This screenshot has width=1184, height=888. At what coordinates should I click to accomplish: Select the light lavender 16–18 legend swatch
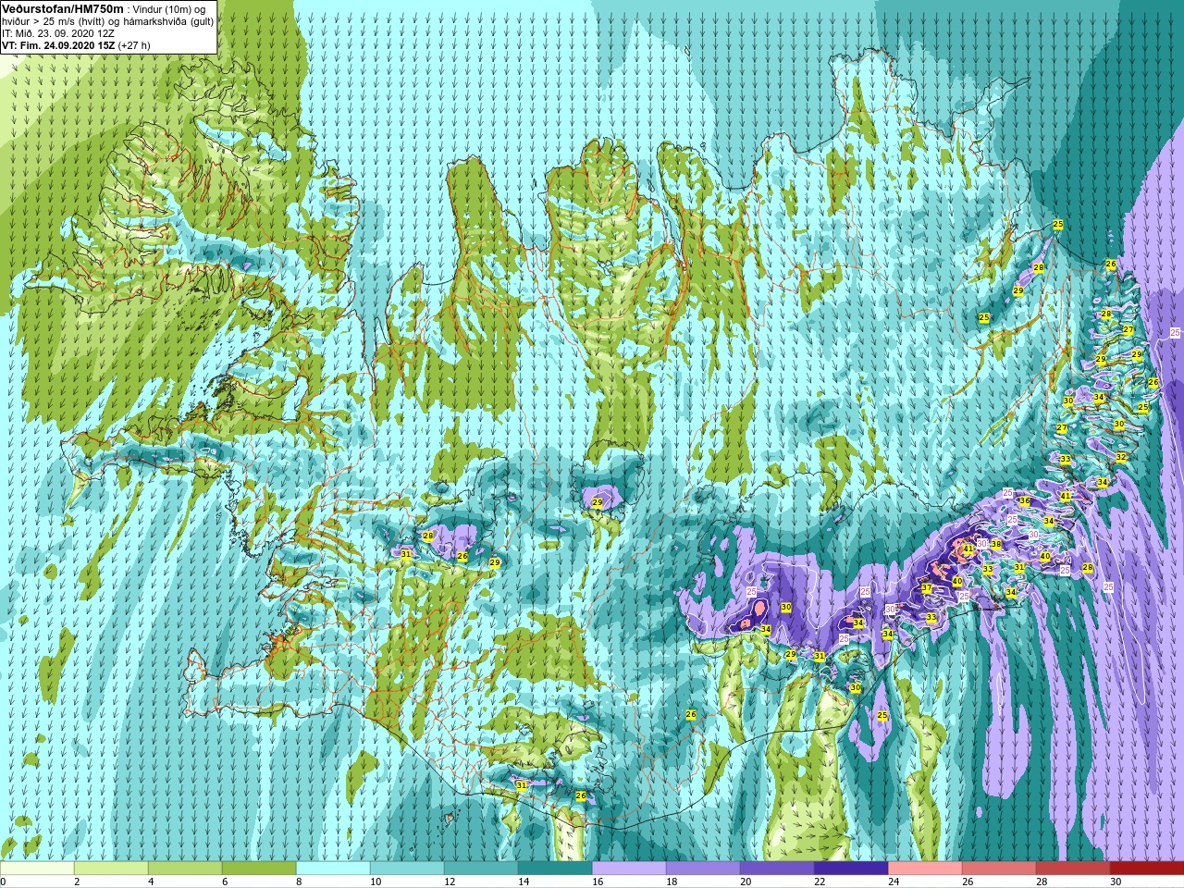629,869
